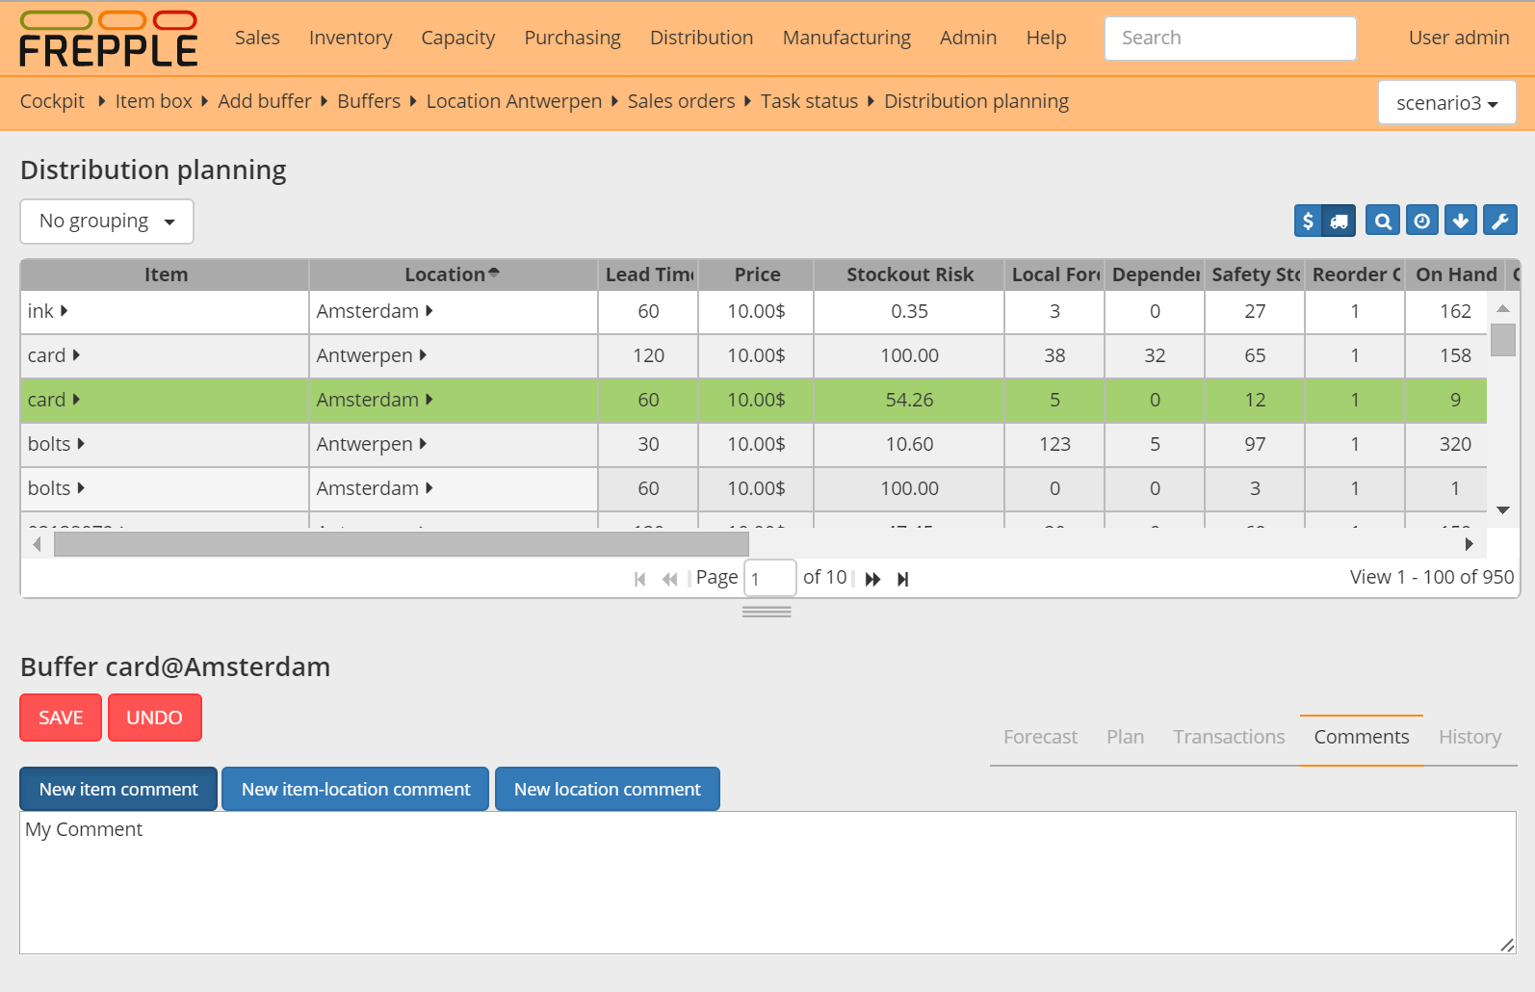Open the clock time bucket settings
The height and width of the screenshot is (992, 1535).
[x=1421, y=222]
